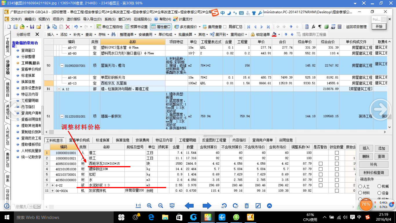This screenshot has width=396, height=223.
Task: Select the 设备 filter radio button
Action: point(379,193)
